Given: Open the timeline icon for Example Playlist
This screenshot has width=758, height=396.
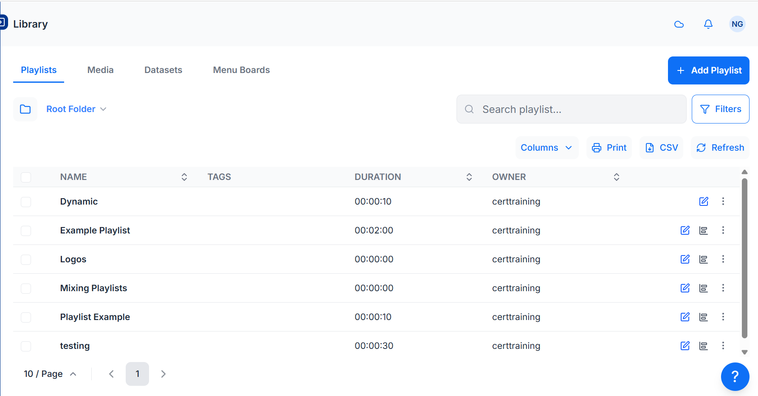Looking at the screenshot, I should [704, 230].
